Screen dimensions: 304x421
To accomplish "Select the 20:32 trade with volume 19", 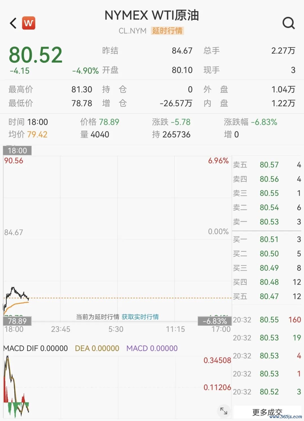I will (x=267, y=338).
